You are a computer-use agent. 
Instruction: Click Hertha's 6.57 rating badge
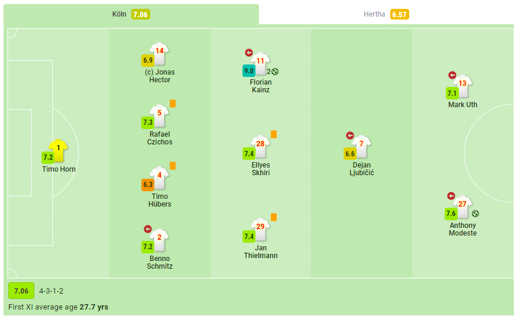[x=399, y=14]
